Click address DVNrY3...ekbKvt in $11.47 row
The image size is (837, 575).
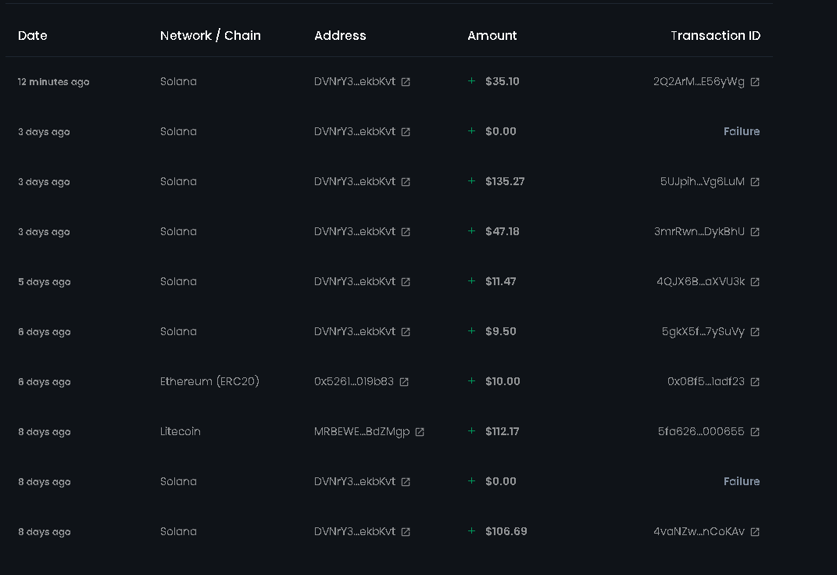(x=355, y=281)
